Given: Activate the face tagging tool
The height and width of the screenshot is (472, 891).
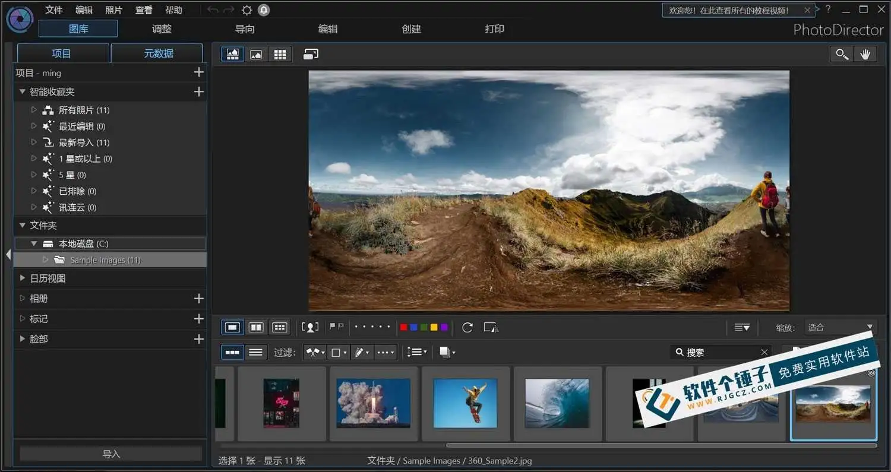Looking at the screenshot, I should click(x=310, y=327).
